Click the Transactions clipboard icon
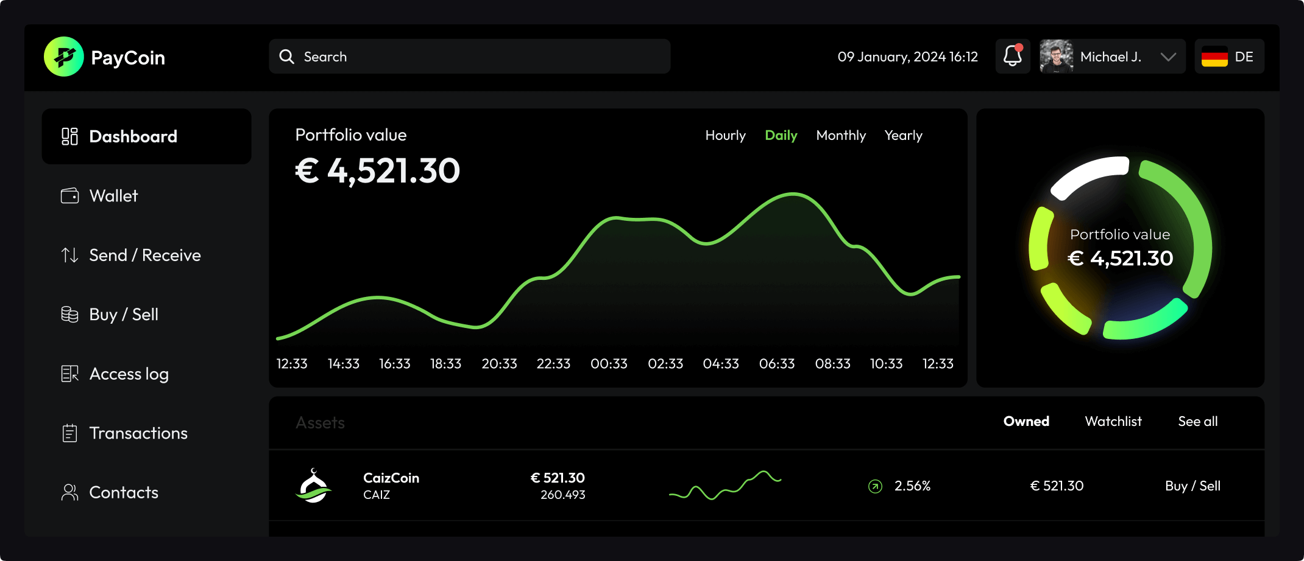The height and width of the screenshot is (561, 1304). (69, 433)
